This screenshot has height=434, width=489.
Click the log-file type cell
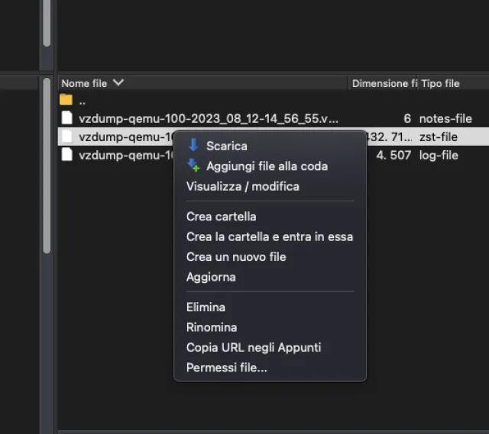click(x=439, y=155)
